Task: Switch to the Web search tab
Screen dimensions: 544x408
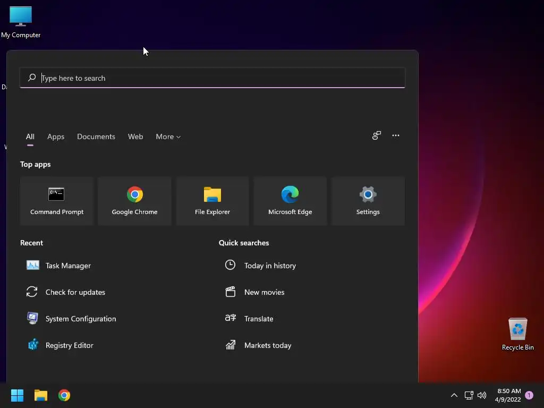Action: (135, 137)
